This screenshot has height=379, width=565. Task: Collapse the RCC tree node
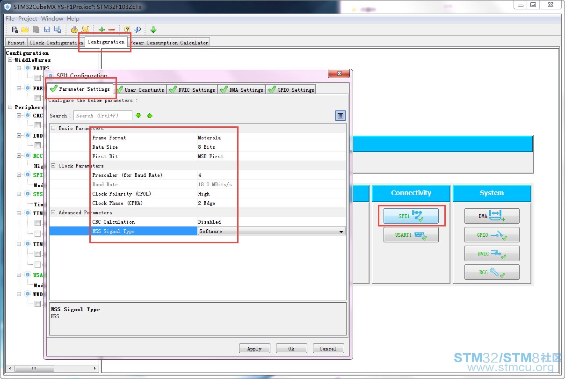(20, 155)
